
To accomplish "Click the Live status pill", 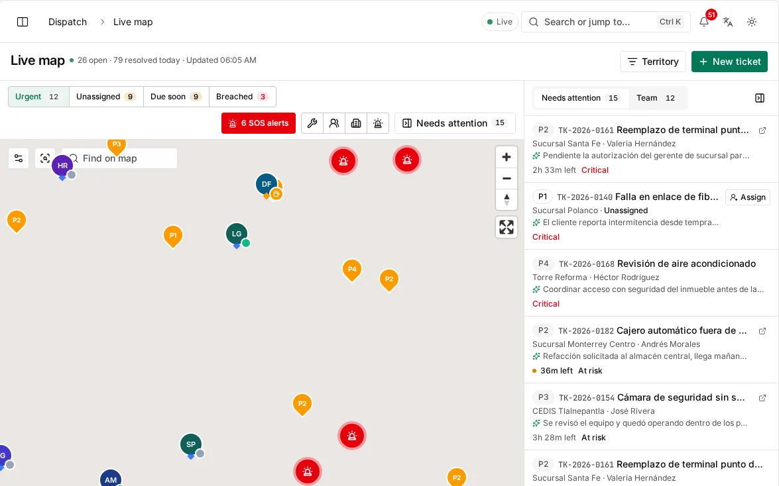I will coord(500,22).
